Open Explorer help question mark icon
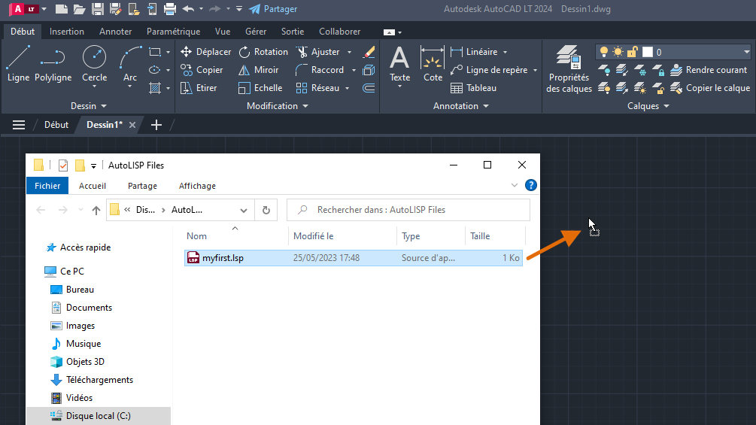This screenshot has height=425, width=756. point(531,186)
